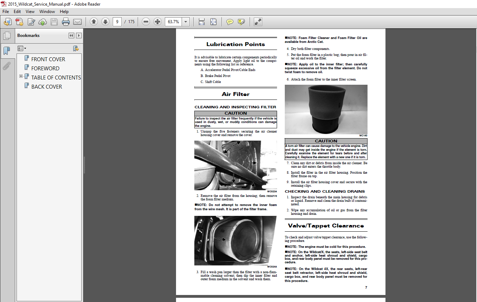Click the CHECKING AND CLEANING DRAINS subheading
Screen dimensions: 477x302
click(325, 192)
